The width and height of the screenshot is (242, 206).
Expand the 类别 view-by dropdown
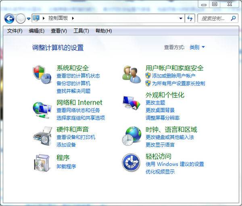click(x=197, y=47)
